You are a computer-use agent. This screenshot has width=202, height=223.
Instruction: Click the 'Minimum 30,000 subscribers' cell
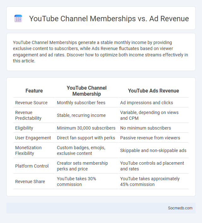click(x=86, y=128)
